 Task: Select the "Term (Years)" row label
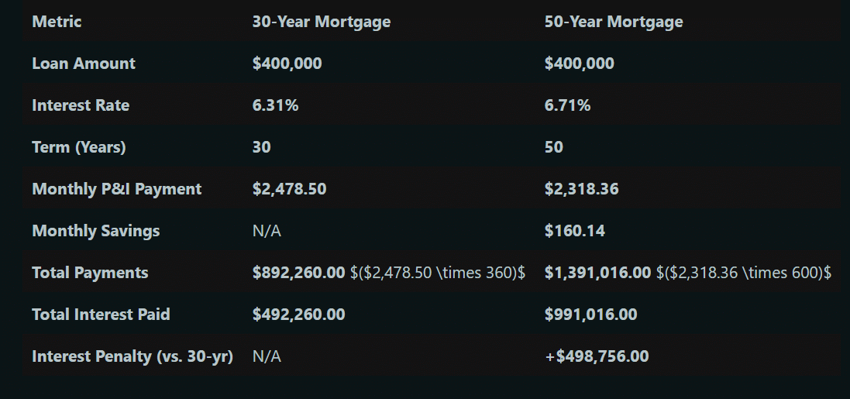(x=78, y=147)
